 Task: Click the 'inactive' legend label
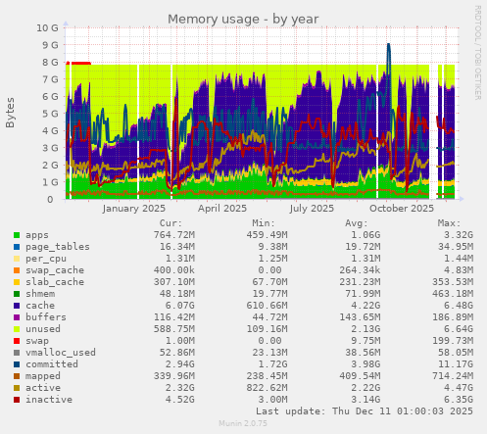tap(49, 400)
